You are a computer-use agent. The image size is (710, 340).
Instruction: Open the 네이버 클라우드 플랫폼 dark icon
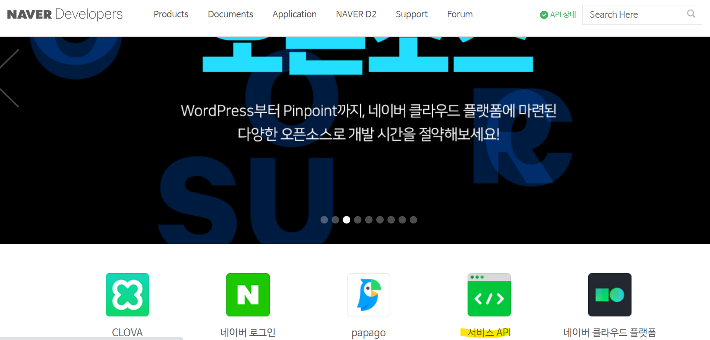click(x=610, y=295)
